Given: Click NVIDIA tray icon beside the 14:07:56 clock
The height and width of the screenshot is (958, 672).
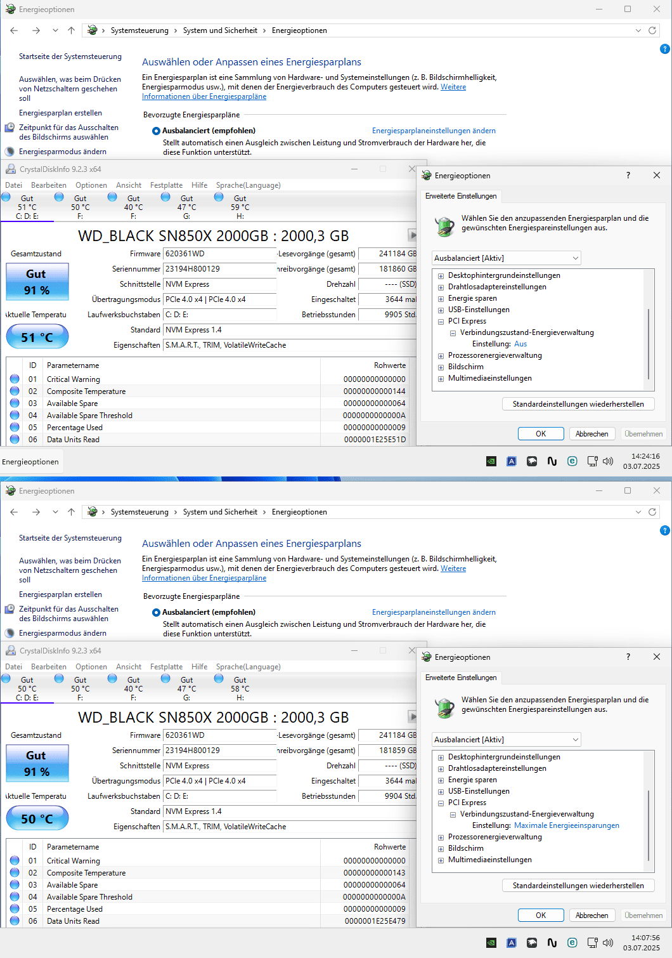Looking at the screenshot, I should (491, 943).
